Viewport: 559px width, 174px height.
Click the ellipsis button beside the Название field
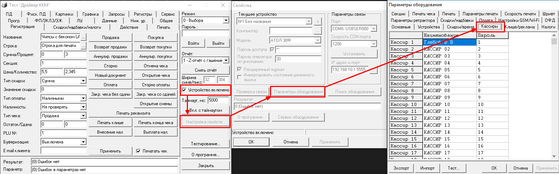tap(83, 37)
